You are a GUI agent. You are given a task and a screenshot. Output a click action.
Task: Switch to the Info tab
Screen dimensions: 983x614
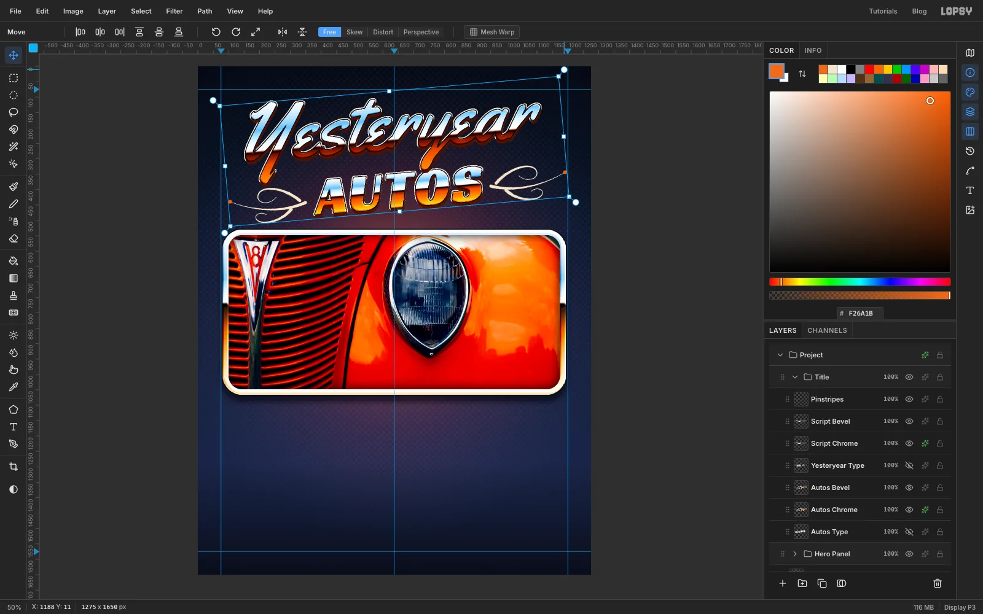[813, 50]
